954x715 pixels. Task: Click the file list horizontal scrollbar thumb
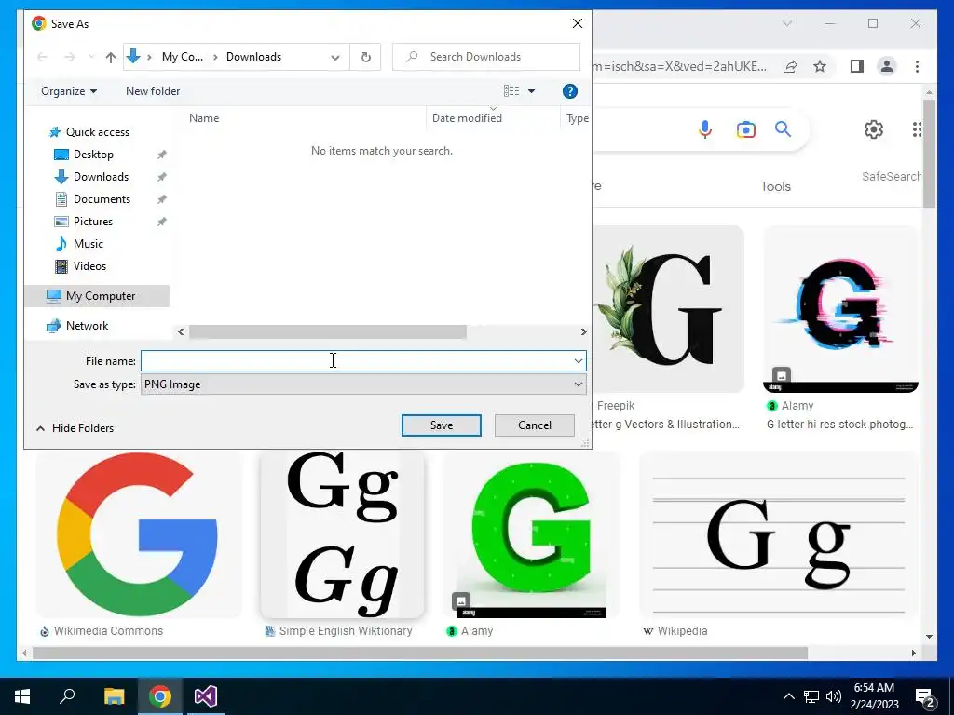(x=327, y=332)
